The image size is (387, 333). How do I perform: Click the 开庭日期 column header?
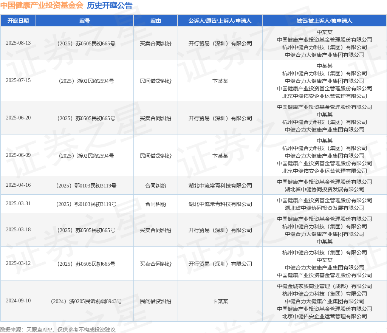(x=18, y=21)
